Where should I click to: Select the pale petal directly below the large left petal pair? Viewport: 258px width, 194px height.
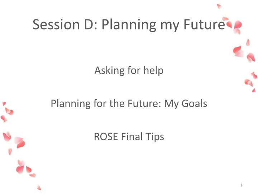click(x=10, y=152)
